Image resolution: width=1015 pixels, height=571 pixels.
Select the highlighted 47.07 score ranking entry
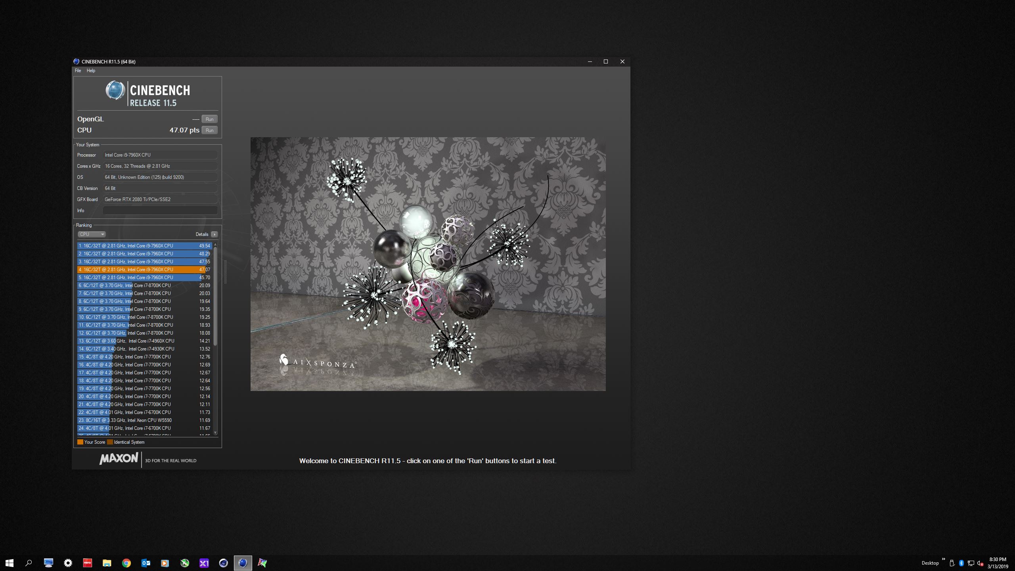click(144, 270)
